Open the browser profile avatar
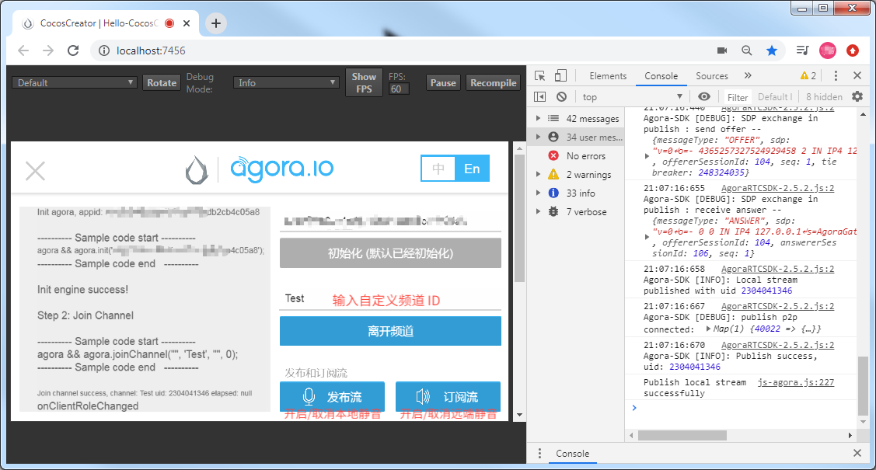This screenshot has width=876, height=470. [x=827, y=50]
